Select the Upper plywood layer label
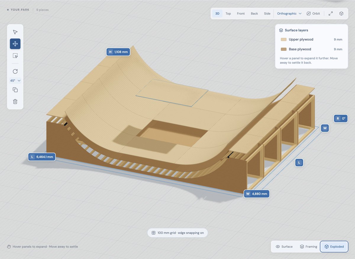Image resolution: width=355 pixels, height=259 pixels. coord(301,39)
